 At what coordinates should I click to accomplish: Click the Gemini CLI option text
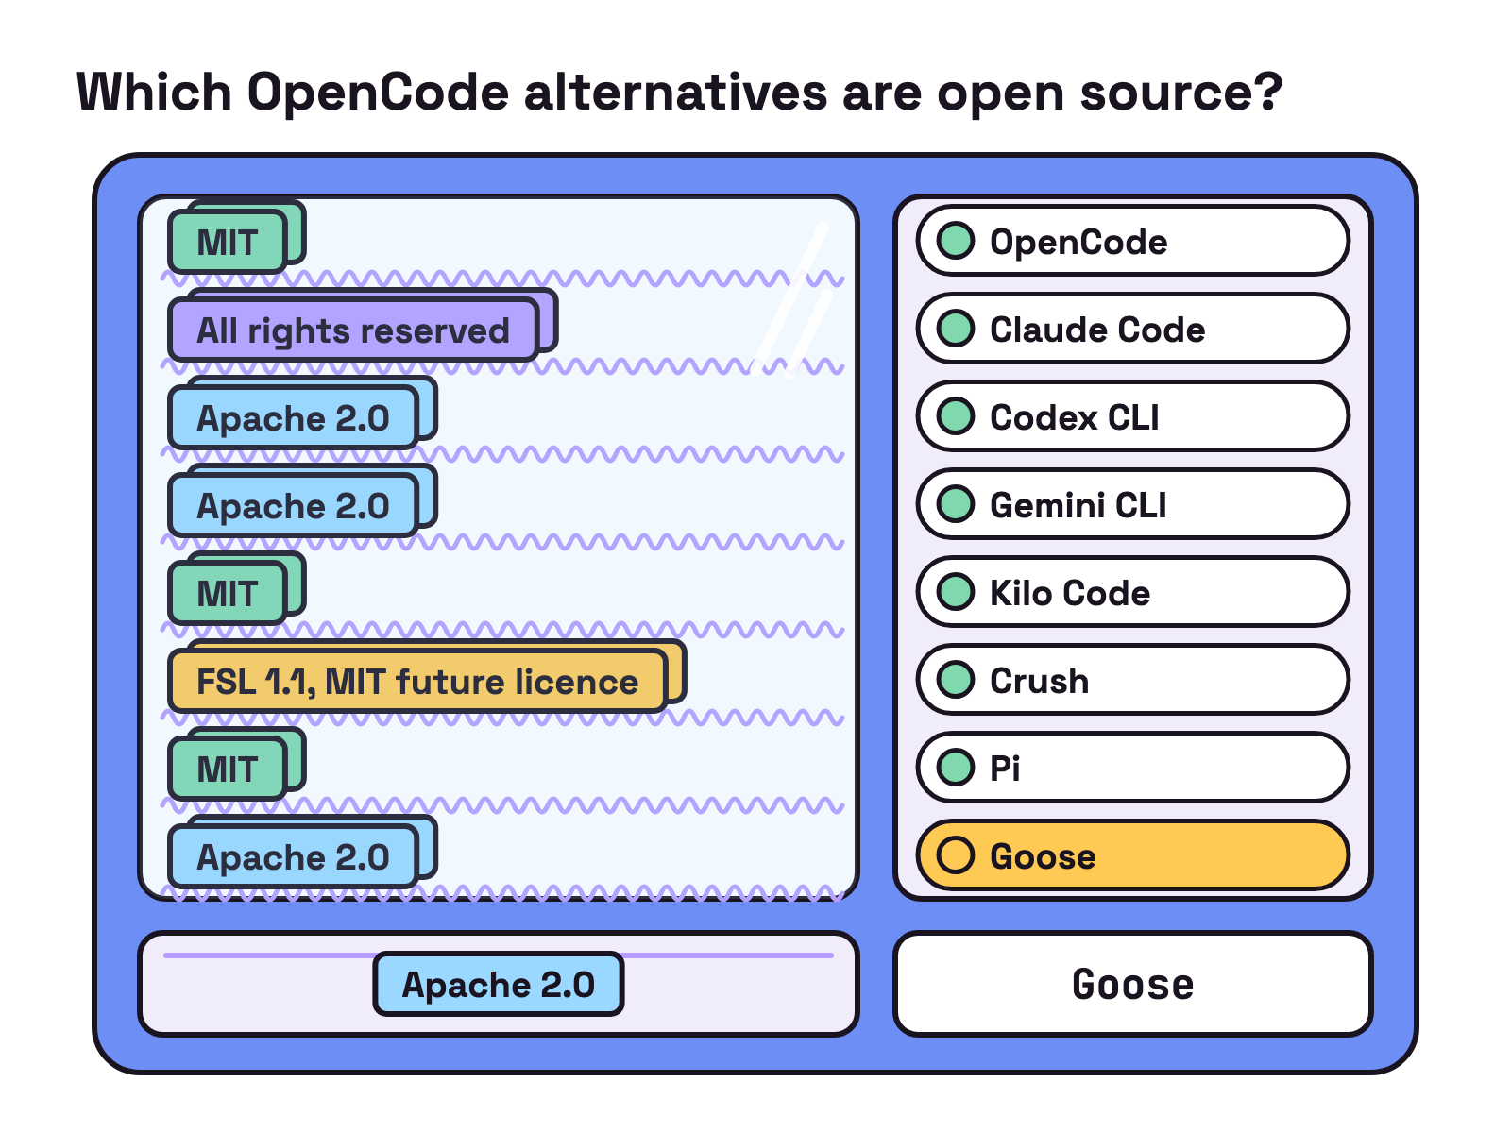1078,505
